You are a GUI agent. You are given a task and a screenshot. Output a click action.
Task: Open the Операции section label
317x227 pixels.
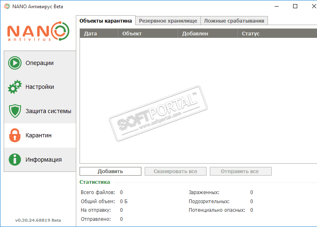point(40,63)
